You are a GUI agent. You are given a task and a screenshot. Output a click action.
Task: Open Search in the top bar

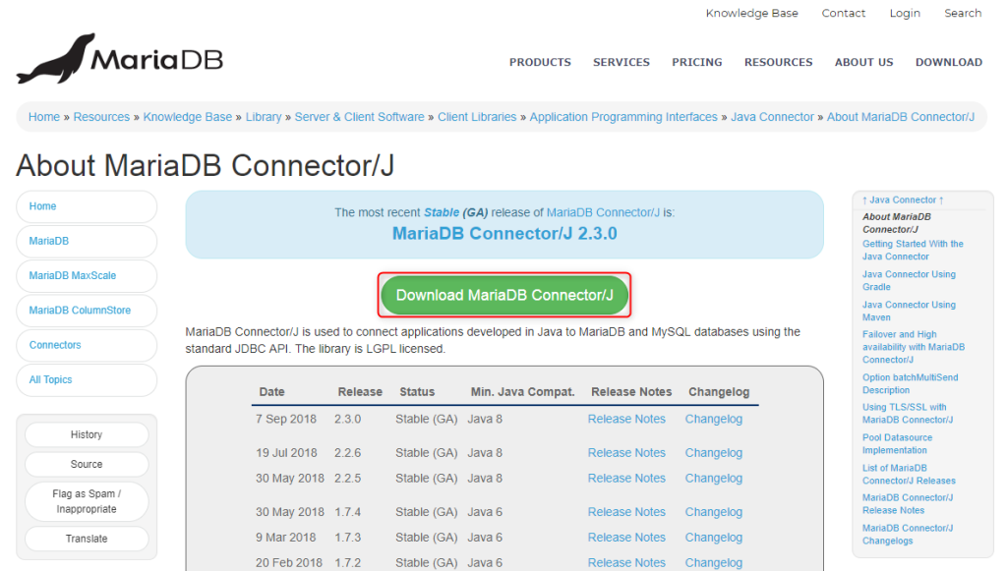pyautogui.click(x=963, y=13)
